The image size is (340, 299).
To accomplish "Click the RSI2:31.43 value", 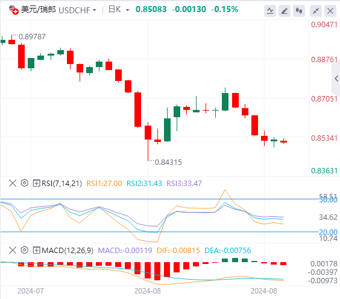I will (144, 184).
